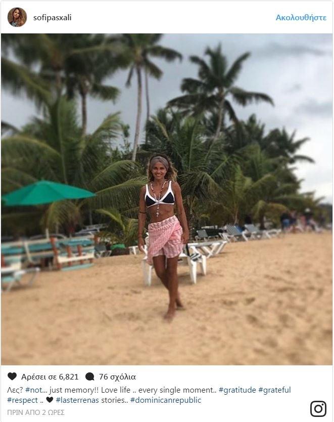334x422 pixels.
Task: Tap the comments speech bubble icon
Action: pyautogui.click(x=90, y=376)
